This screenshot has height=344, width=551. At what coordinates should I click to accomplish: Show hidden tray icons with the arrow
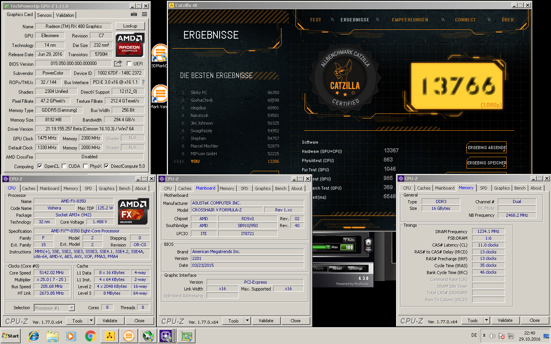click(484, 335)
